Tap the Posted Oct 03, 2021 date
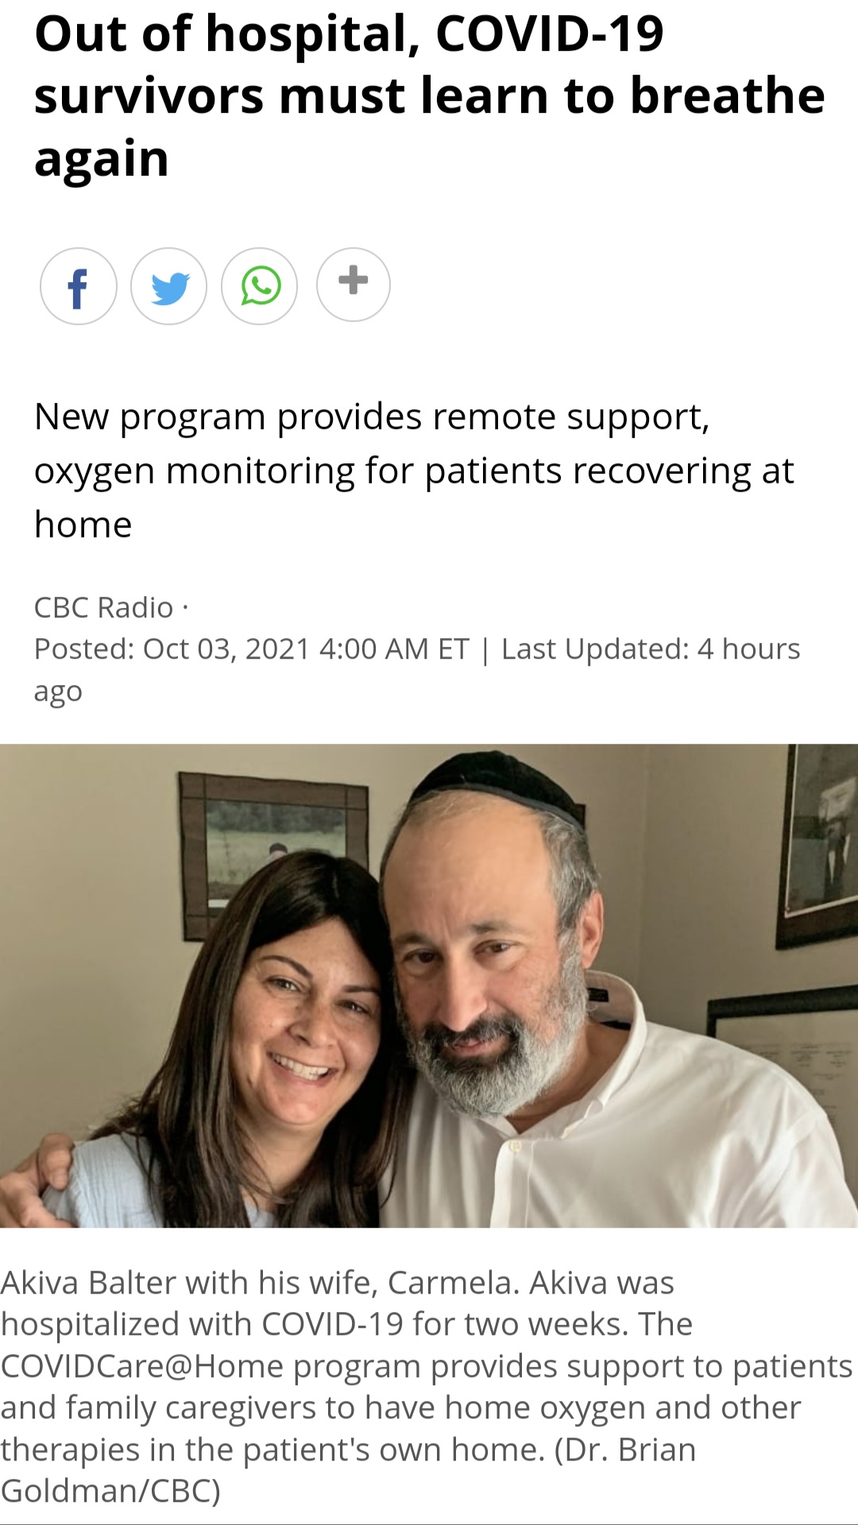Image resolution: width=858 pixels, height=1525 pixels. point(251,649)
